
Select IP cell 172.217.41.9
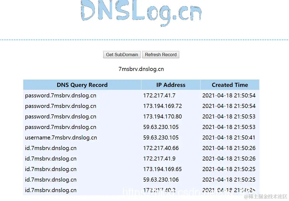pyautogui.click(x=159, y=159)
